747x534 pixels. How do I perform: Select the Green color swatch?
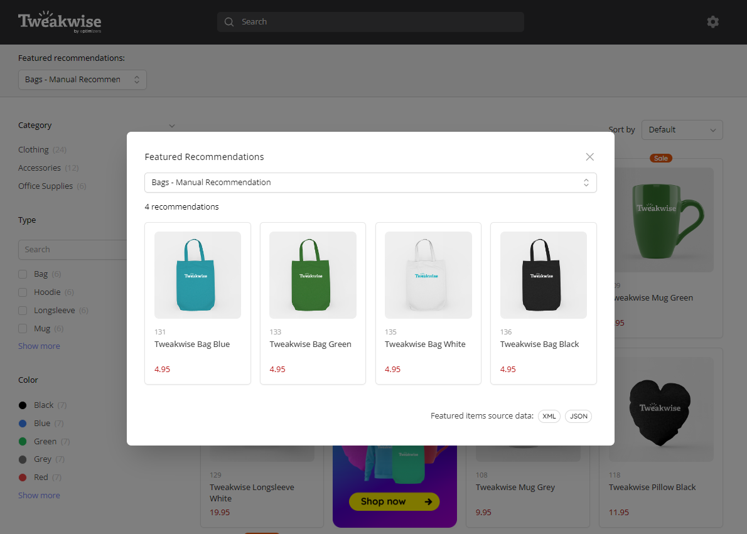point(23,442)
